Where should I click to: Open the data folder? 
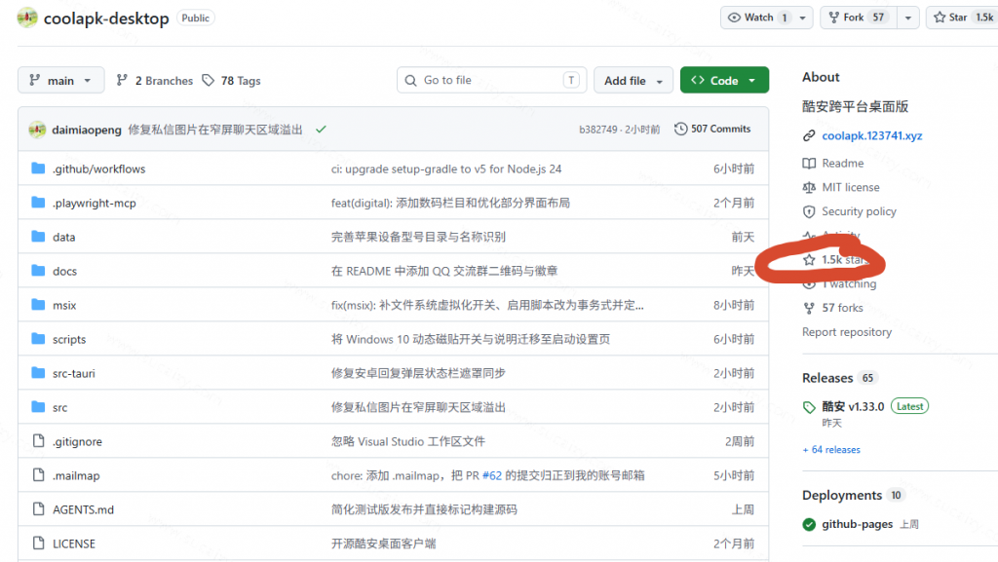point(63,237)
